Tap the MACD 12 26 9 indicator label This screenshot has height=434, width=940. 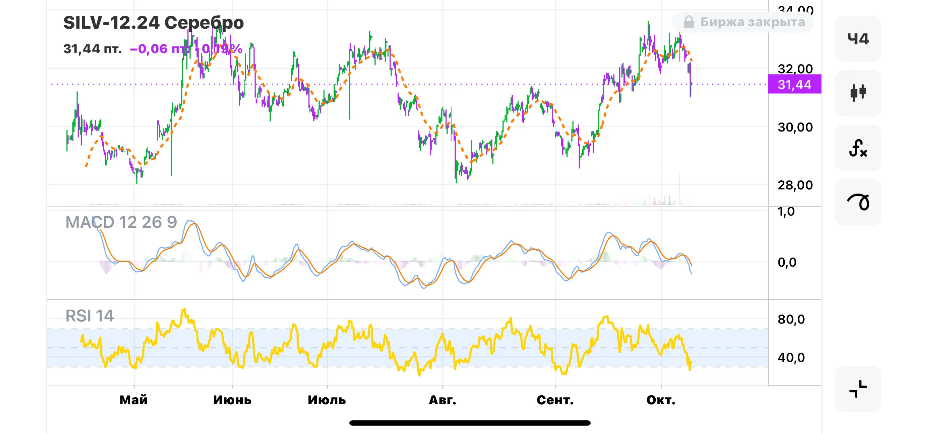pyautogui.click(x=121, y=222)
